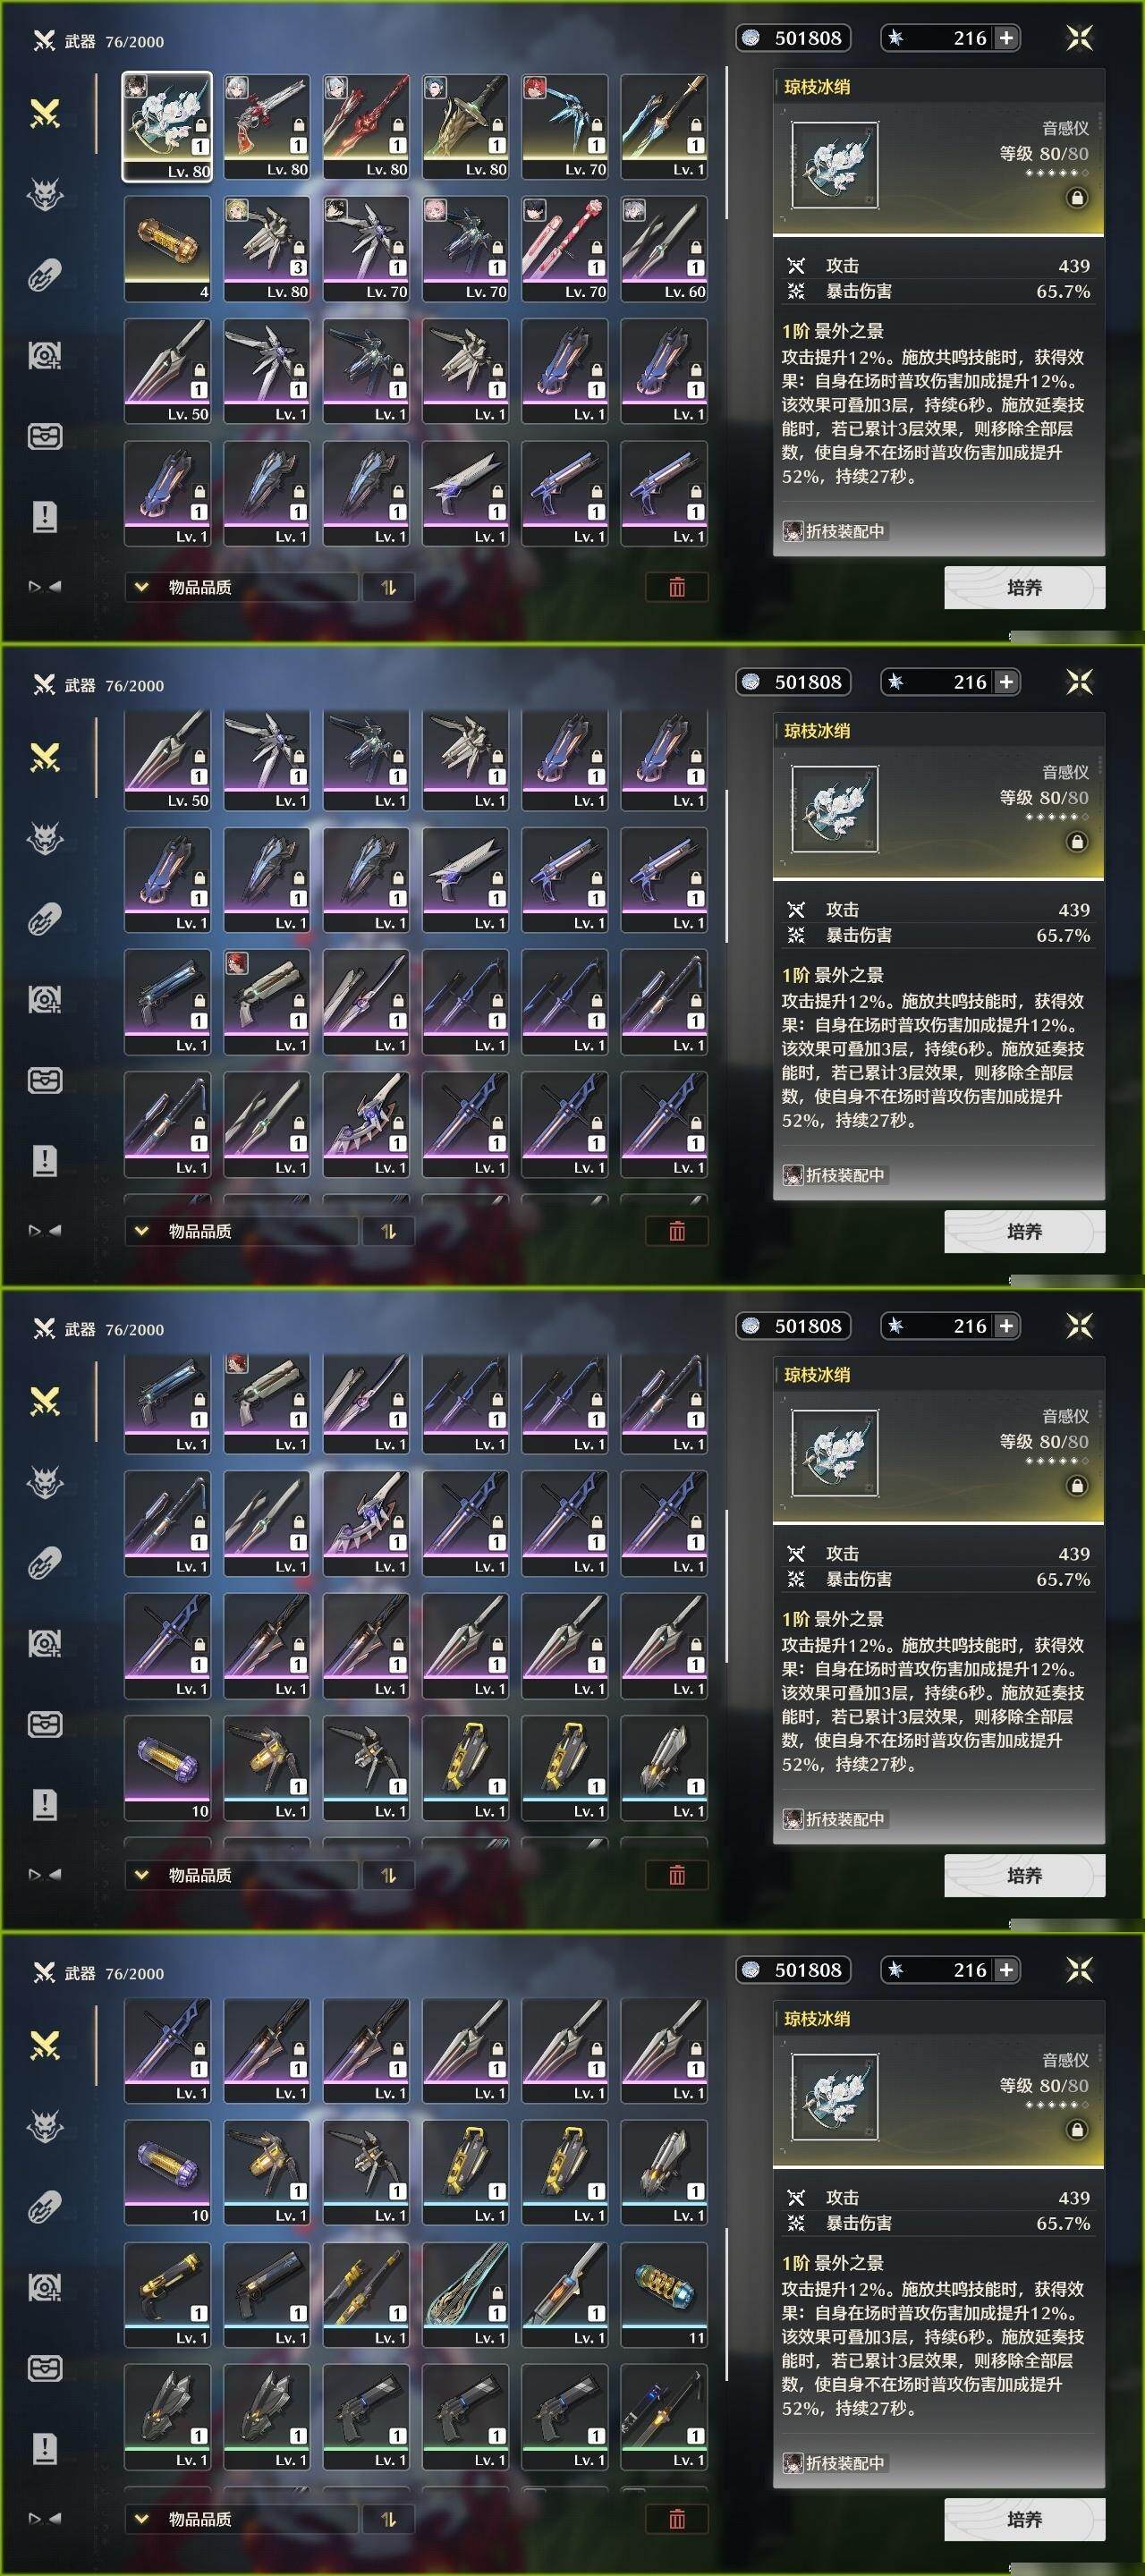Image resolution: width=1145 pixels, height=2576 pixels.
Task: Select the Lv. 80 weapon showing count 3
Action: [x=266, y=248]
